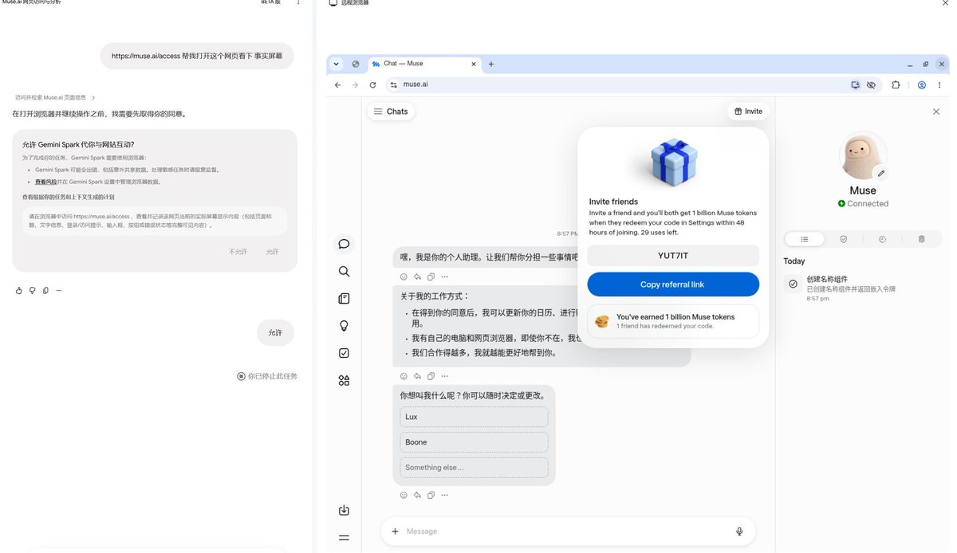Open more options on Gemini response

tap(59, 290)
